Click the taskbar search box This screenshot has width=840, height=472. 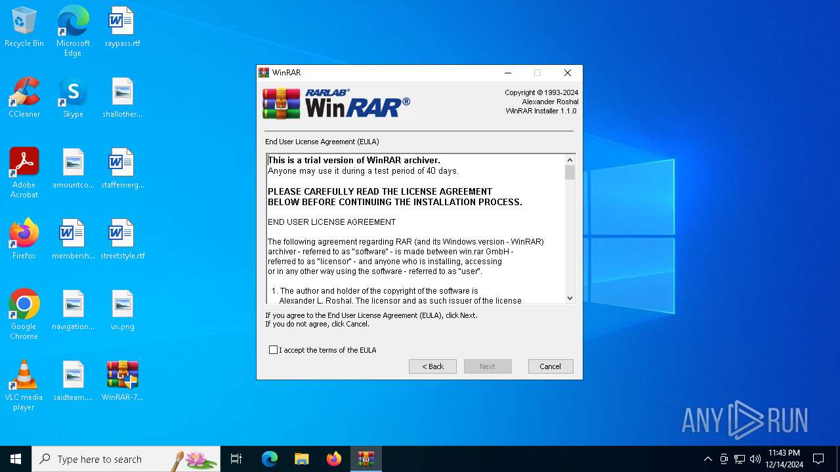[x=126, y=459]
